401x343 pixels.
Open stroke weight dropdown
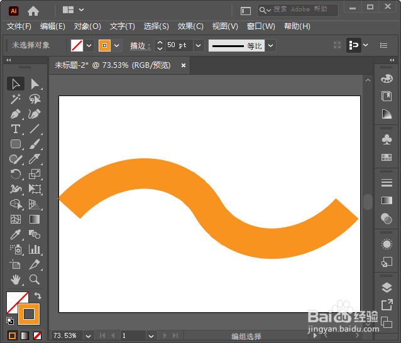(198, 46)
